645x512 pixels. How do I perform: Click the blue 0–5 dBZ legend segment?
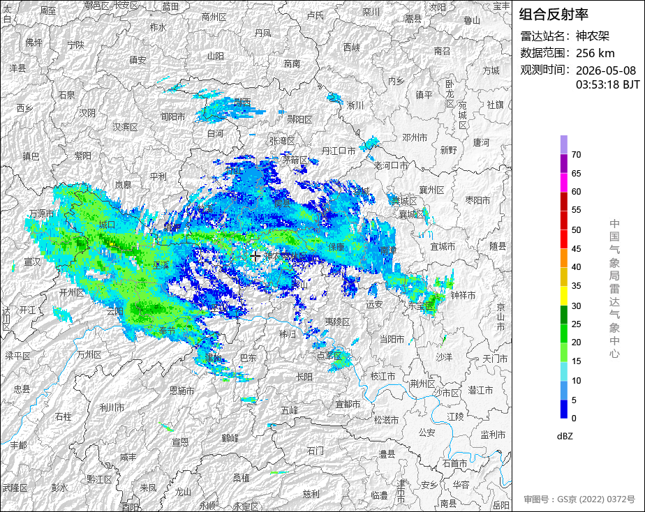[x=563, y=409]
